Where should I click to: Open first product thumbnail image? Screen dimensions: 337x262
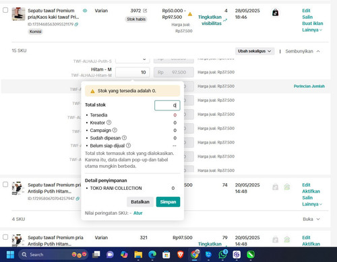(x=18, y=14)
